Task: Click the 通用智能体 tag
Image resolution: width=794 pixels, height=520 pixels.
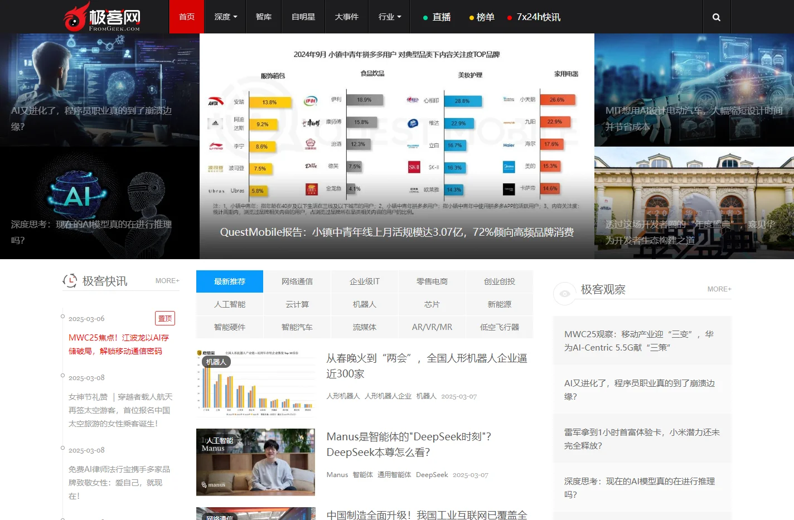Action: pyautogui.click(x=394, y=475)
